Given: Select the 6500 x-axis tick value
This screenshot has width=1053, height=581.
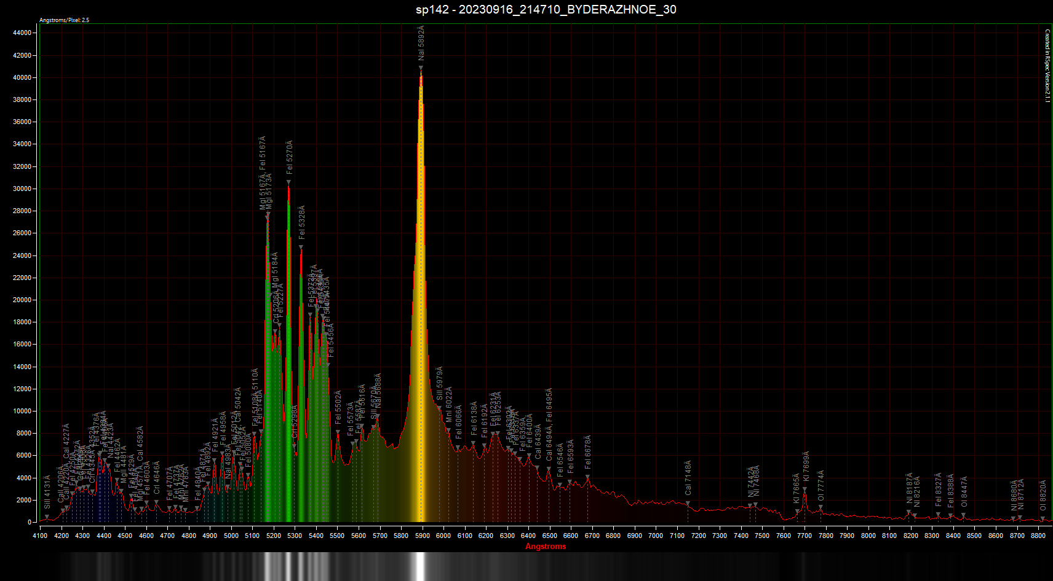Looking at the screenshot, I should pyautogui.click(x=550, y=536).
